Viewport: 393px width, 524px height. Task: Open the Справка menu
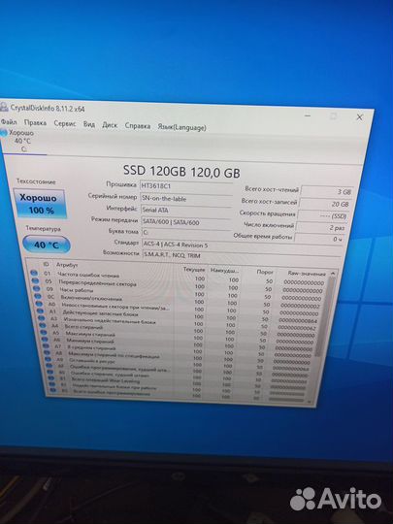[138, 126]
